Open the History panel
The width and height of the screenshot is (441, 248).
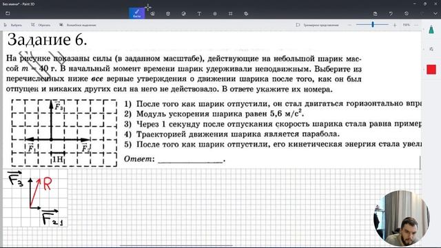407,14
